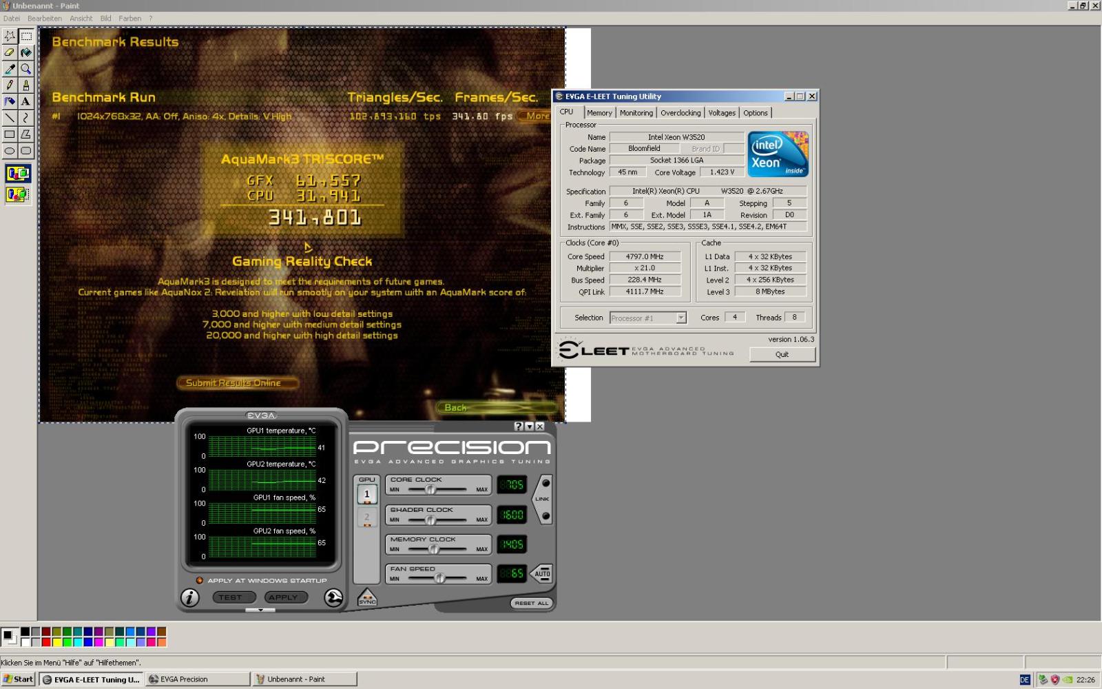Open the info button in EVGA Precision

[x=190, y=598]
